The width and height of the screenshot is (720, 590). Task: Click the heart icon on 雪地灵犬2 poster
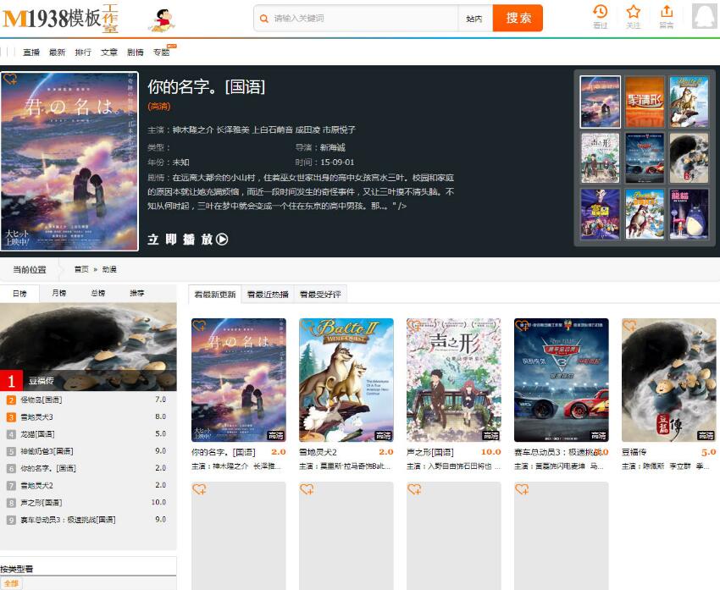point(305,323)
